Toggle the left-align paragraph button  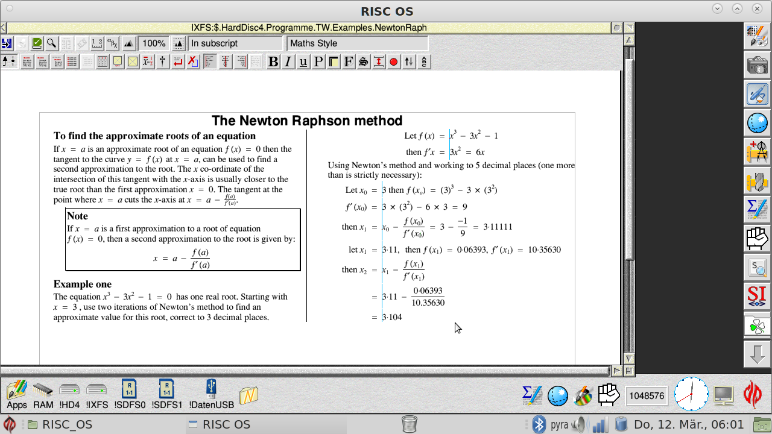pyautogui.click(x=210, y=61)
